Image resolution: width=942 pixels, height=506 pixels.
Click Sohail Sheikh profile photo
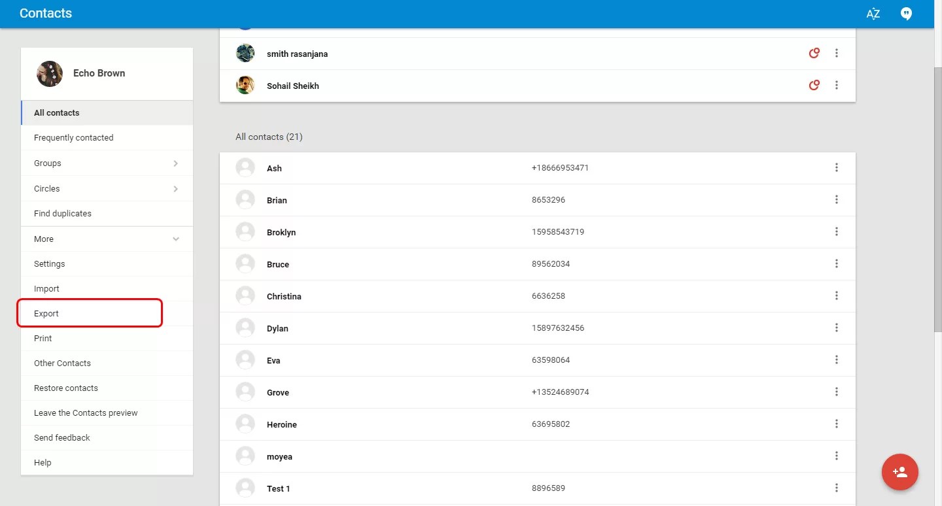245,85
